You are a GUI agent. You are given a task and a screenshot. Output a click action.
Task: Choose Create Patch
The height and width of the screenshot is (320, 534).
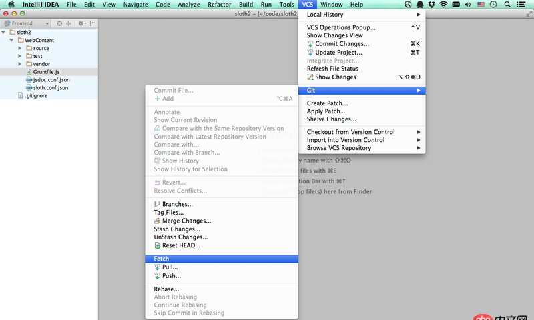tap(362, 103)
